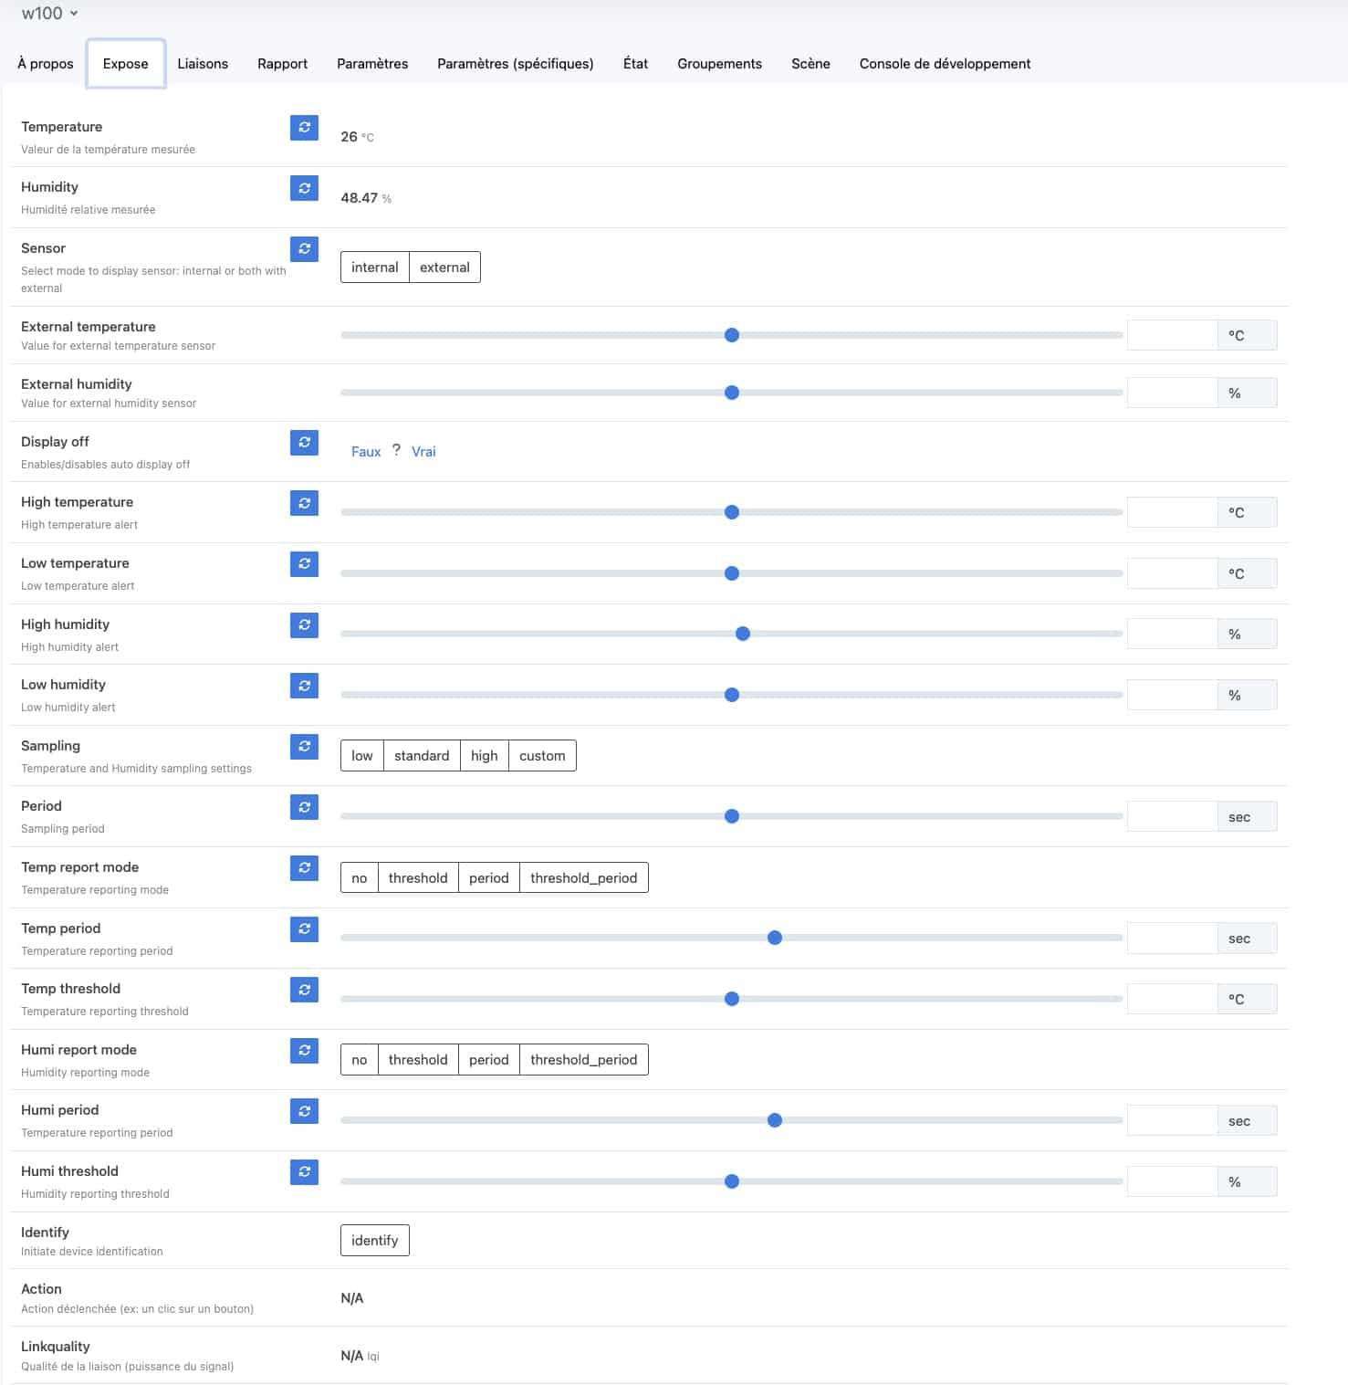Refresh the Humi threshold value

point(304,1172)
